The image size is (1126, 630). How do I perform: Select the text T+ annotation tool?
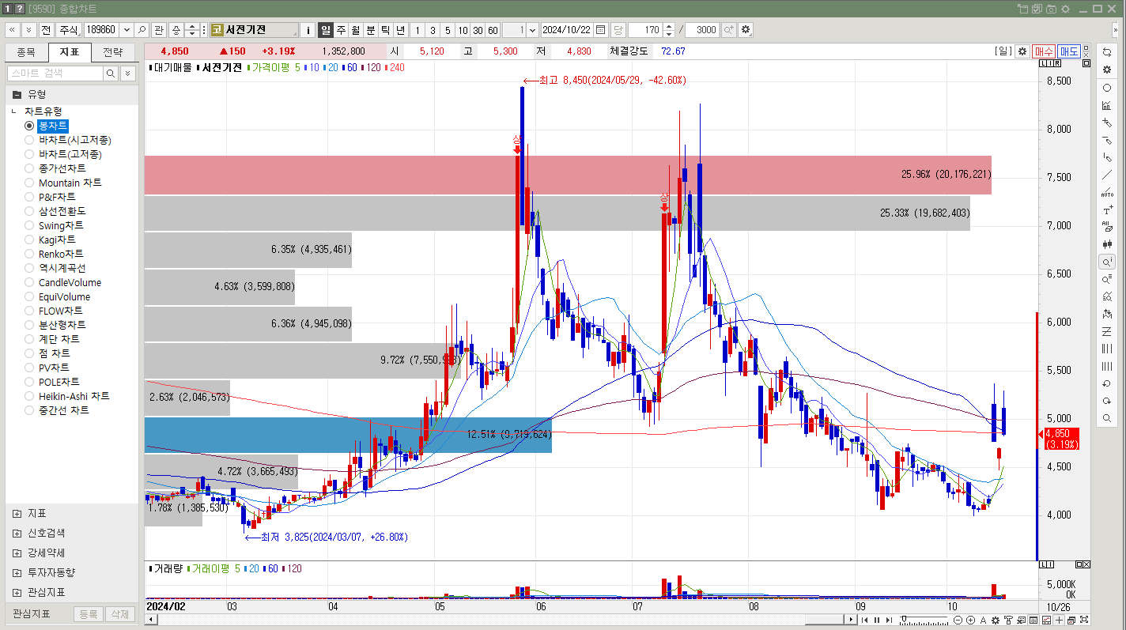pos(1107,209)
